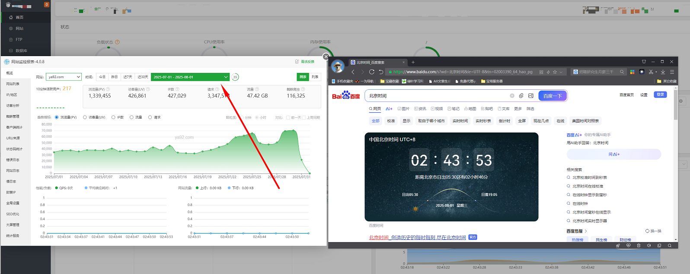
Task: Select the 小时 granularity radio
Action: coord(257,117)
